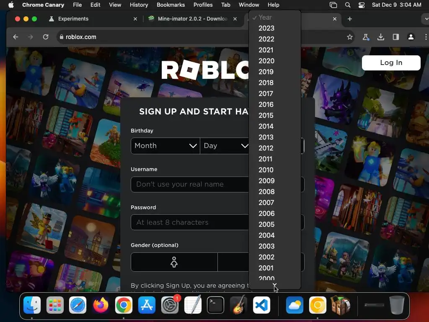429x322 pixels.
Task: Reload the roblox.com page
Action: tap(46, 37)
